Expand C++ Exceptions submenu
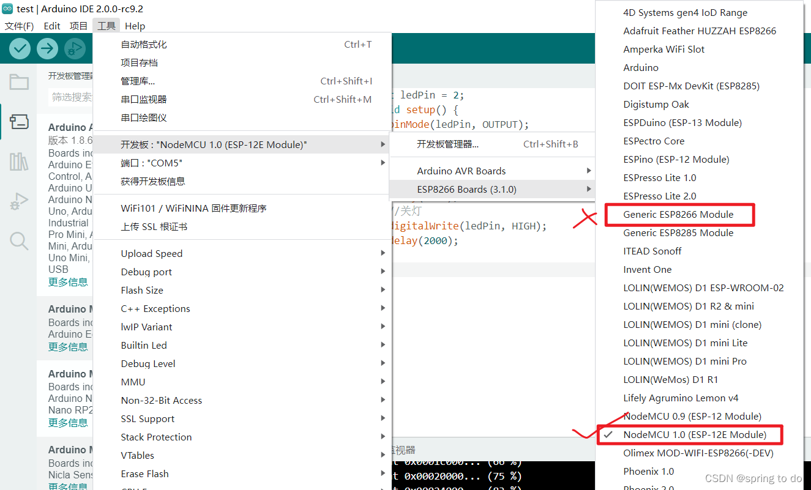811x490 pixels. (x=242, y=309)
